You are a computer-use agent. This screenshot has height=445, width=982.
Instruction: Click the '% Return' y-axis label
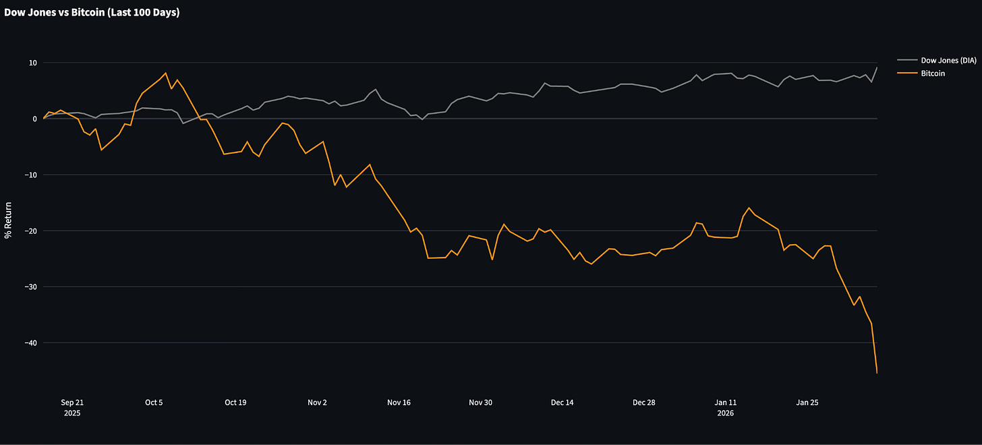(8, 219)
